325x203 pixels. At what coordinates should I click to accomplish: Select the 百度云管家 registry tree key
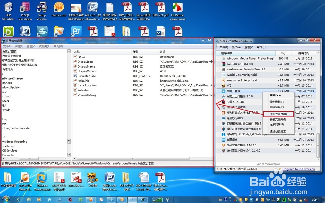(9, 51)
